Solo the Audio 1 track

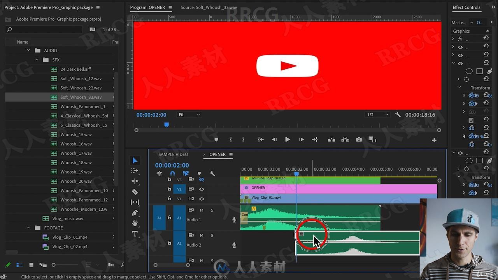(212, 210)
